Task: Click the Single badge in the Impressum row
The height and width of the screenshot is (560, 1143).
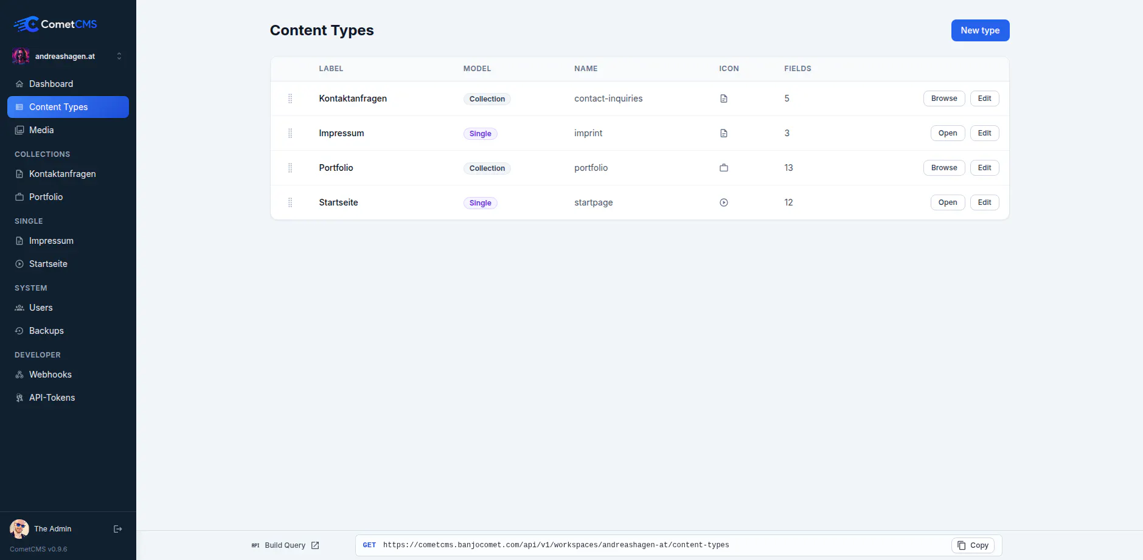Action: 480,134
